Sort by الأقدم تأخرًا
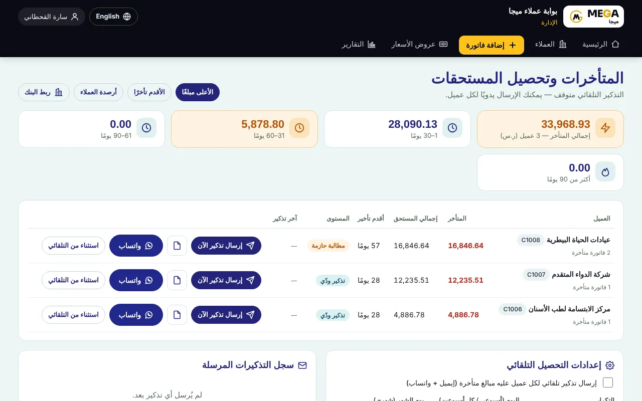This screenshot has width=642, height=401. [x=149, y=92]
